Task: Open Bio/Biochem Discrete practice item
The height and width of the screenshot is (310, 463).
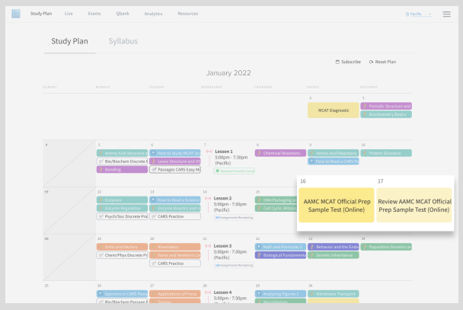Action: (122, 161)
